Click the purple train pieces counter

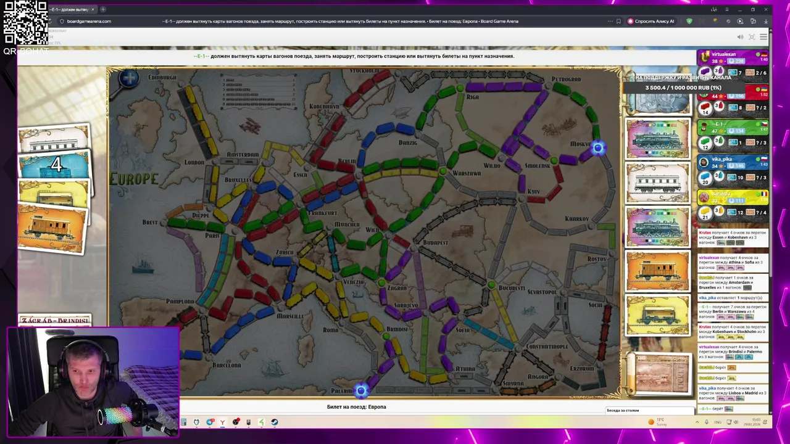click(x=705, y=73)
